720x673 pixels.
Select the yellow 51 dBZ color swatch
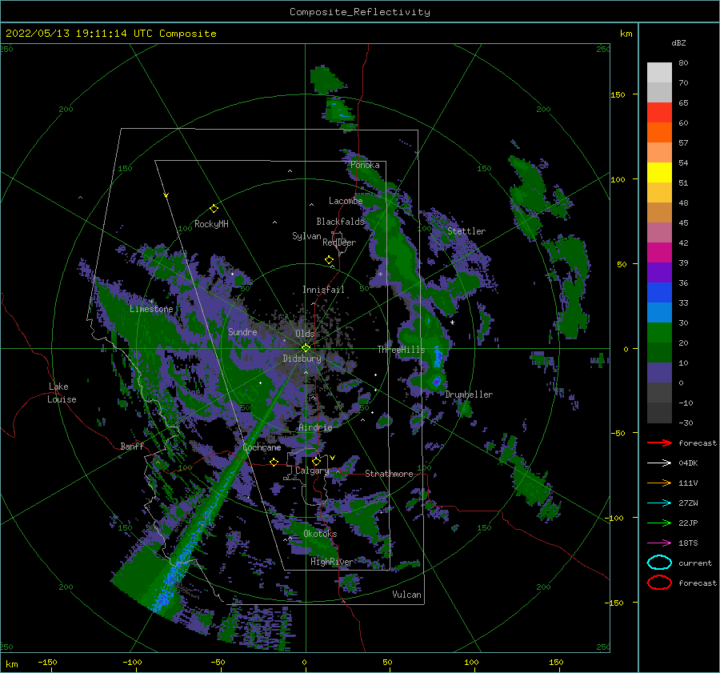coord(659,173)
